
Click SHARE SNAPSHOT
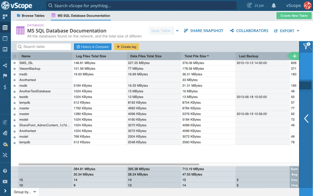[x=203, y=30]
